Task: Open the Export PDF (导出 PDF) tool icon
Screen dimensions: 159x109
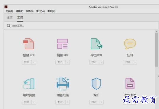Action: click(x=97, y=44)
